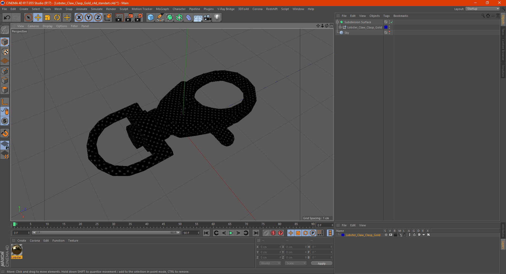Click frame 45 on timeline ruler
This screenshot has height=274, width=506.
coord(163,224)
